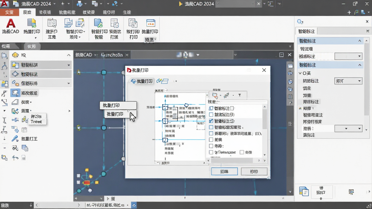Click the star icon in the right panel tree

click(x=300, y=108)
